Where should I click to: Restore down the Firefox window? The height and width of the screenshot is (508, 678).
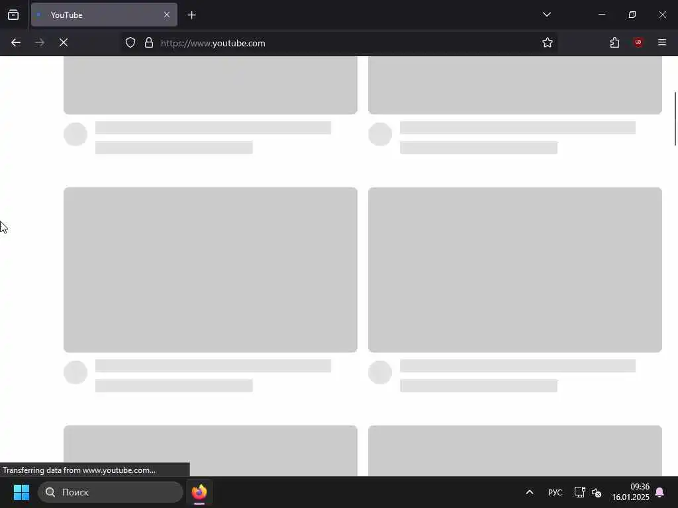(x=632, y=15)
